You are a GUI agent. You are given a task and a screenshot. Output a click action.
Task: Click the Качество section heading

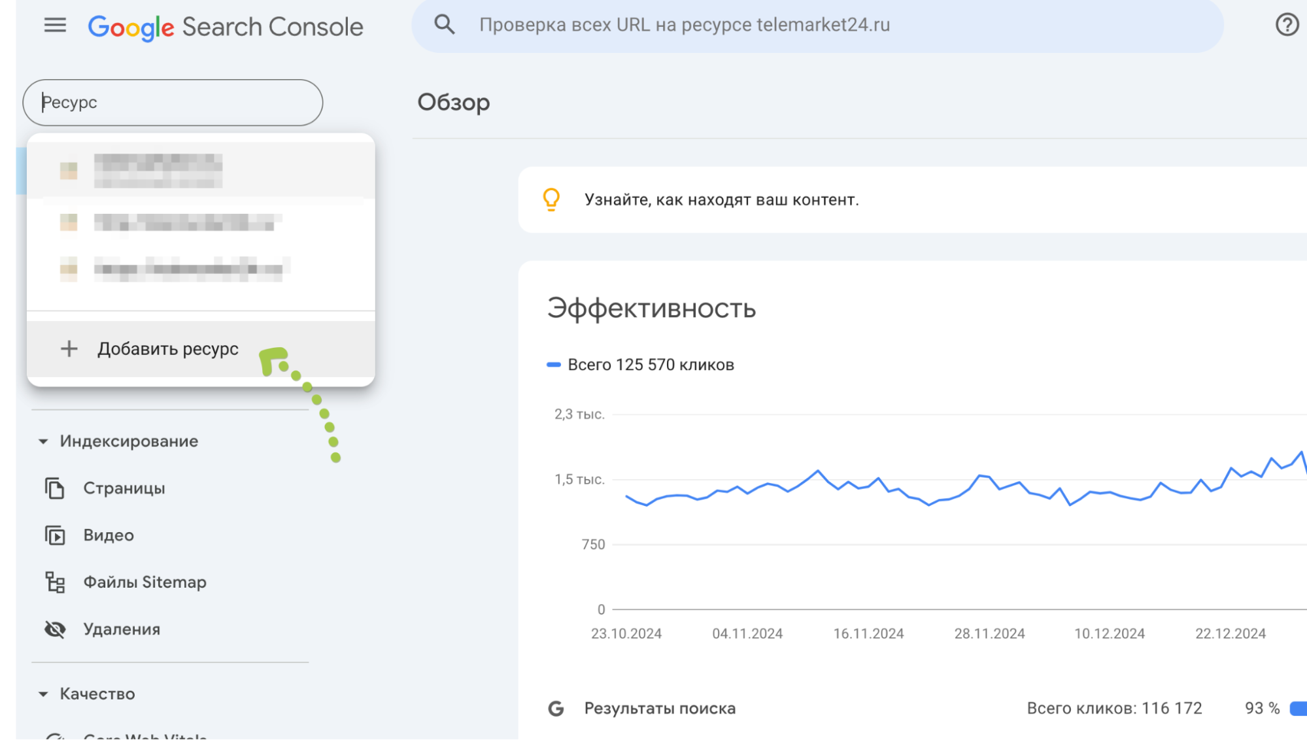click(x=97, y=694)
